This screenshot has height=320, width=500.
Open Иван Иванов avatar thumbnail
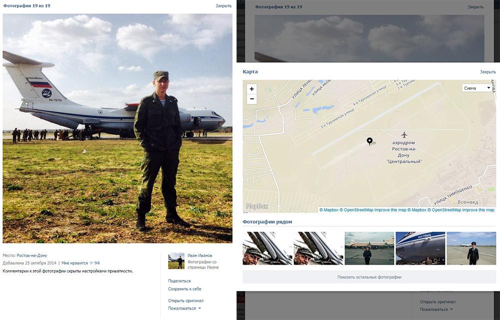[x=176, y=261]
